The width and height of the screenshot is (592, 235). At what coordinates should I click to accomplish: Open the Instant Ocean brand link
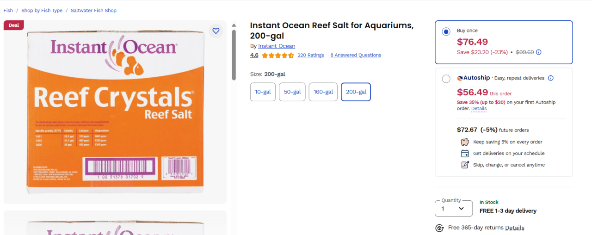[x=277, y=46]
